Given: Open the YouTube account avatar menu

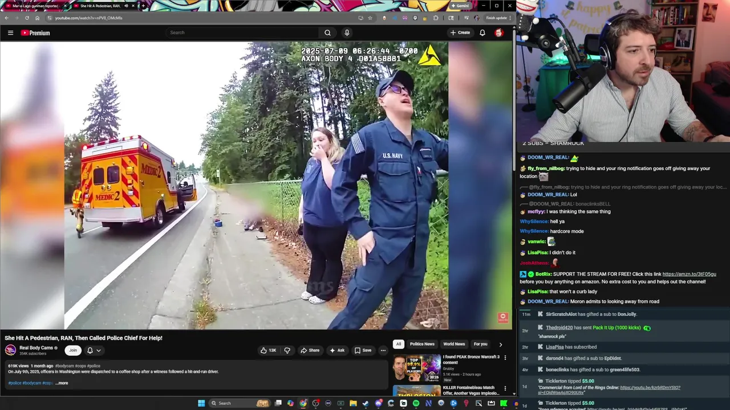Looking at the screenshot, I should [x=498, y=32].
